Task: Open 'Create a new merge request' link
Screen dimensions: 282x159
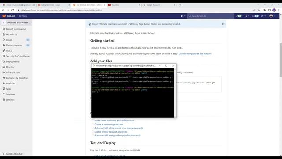Action: (x=109, y=125)
